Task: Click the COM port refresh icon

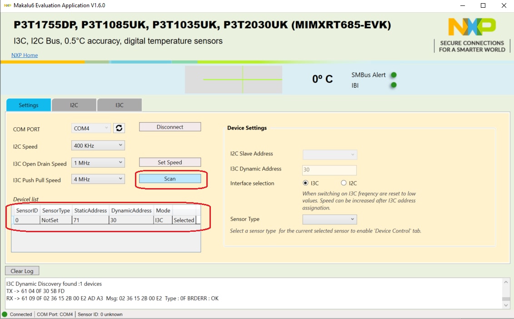Action: [x=119, y=129]
